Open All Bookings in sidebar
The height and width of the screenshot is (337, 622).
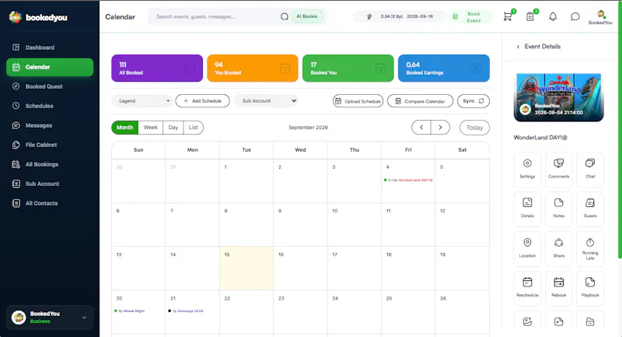click(50, 164)
